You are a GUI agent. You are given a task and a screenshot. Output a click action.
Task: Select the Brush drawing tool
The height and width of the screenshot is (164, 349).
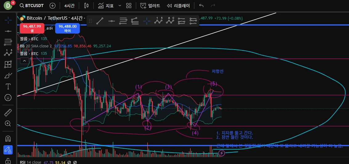click(8, 76)
